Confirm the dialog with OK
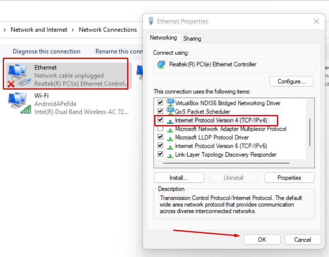 pos(262,240)
